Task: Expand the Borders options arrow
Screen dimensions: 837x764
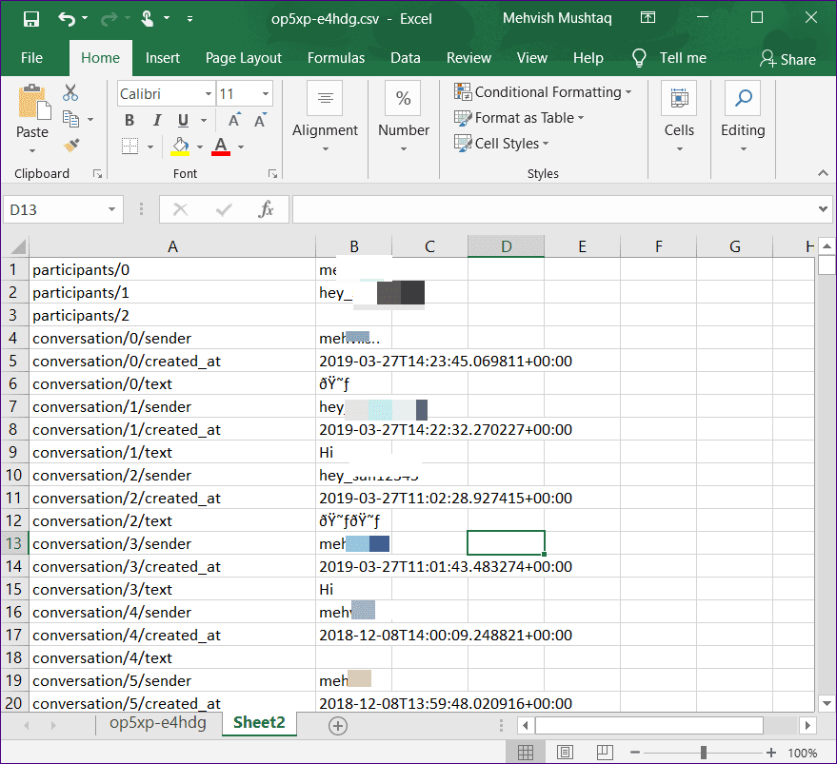Action: pos(150,147)
